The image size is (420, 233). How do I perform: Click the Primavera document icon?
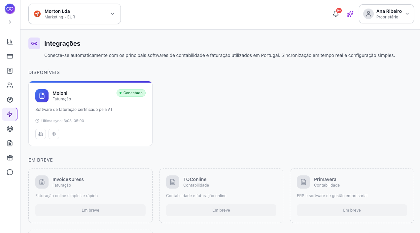click(x=303, y=182)
